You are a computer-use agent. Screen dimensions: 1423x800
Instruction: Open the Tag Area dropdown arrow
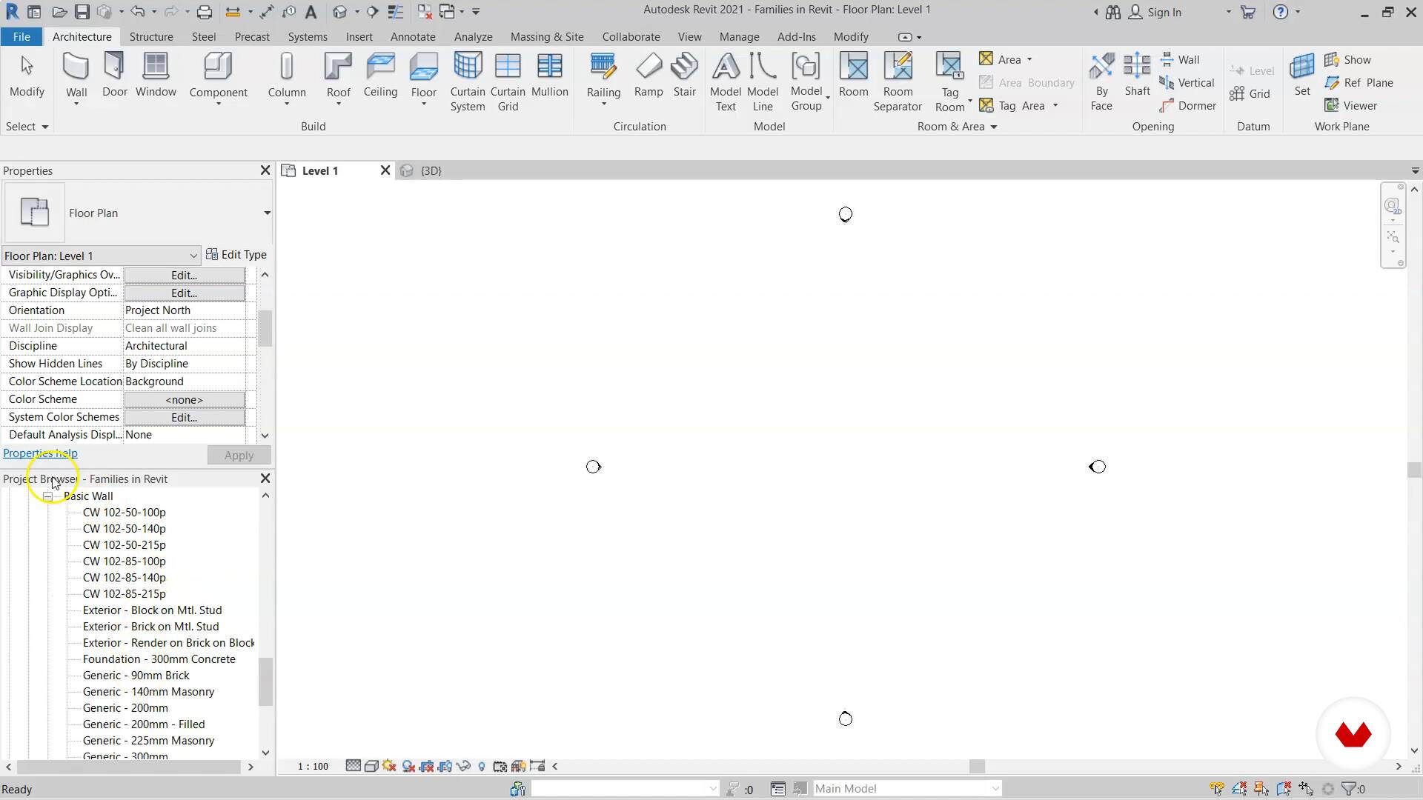[1055, 106]
